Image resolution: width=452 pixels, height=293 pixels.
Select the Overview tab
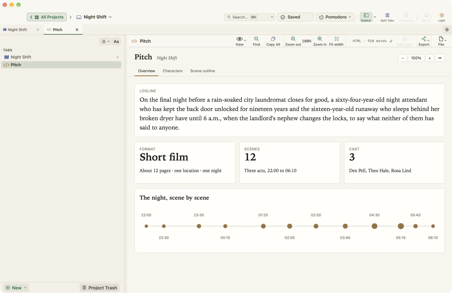coord(146,71)
